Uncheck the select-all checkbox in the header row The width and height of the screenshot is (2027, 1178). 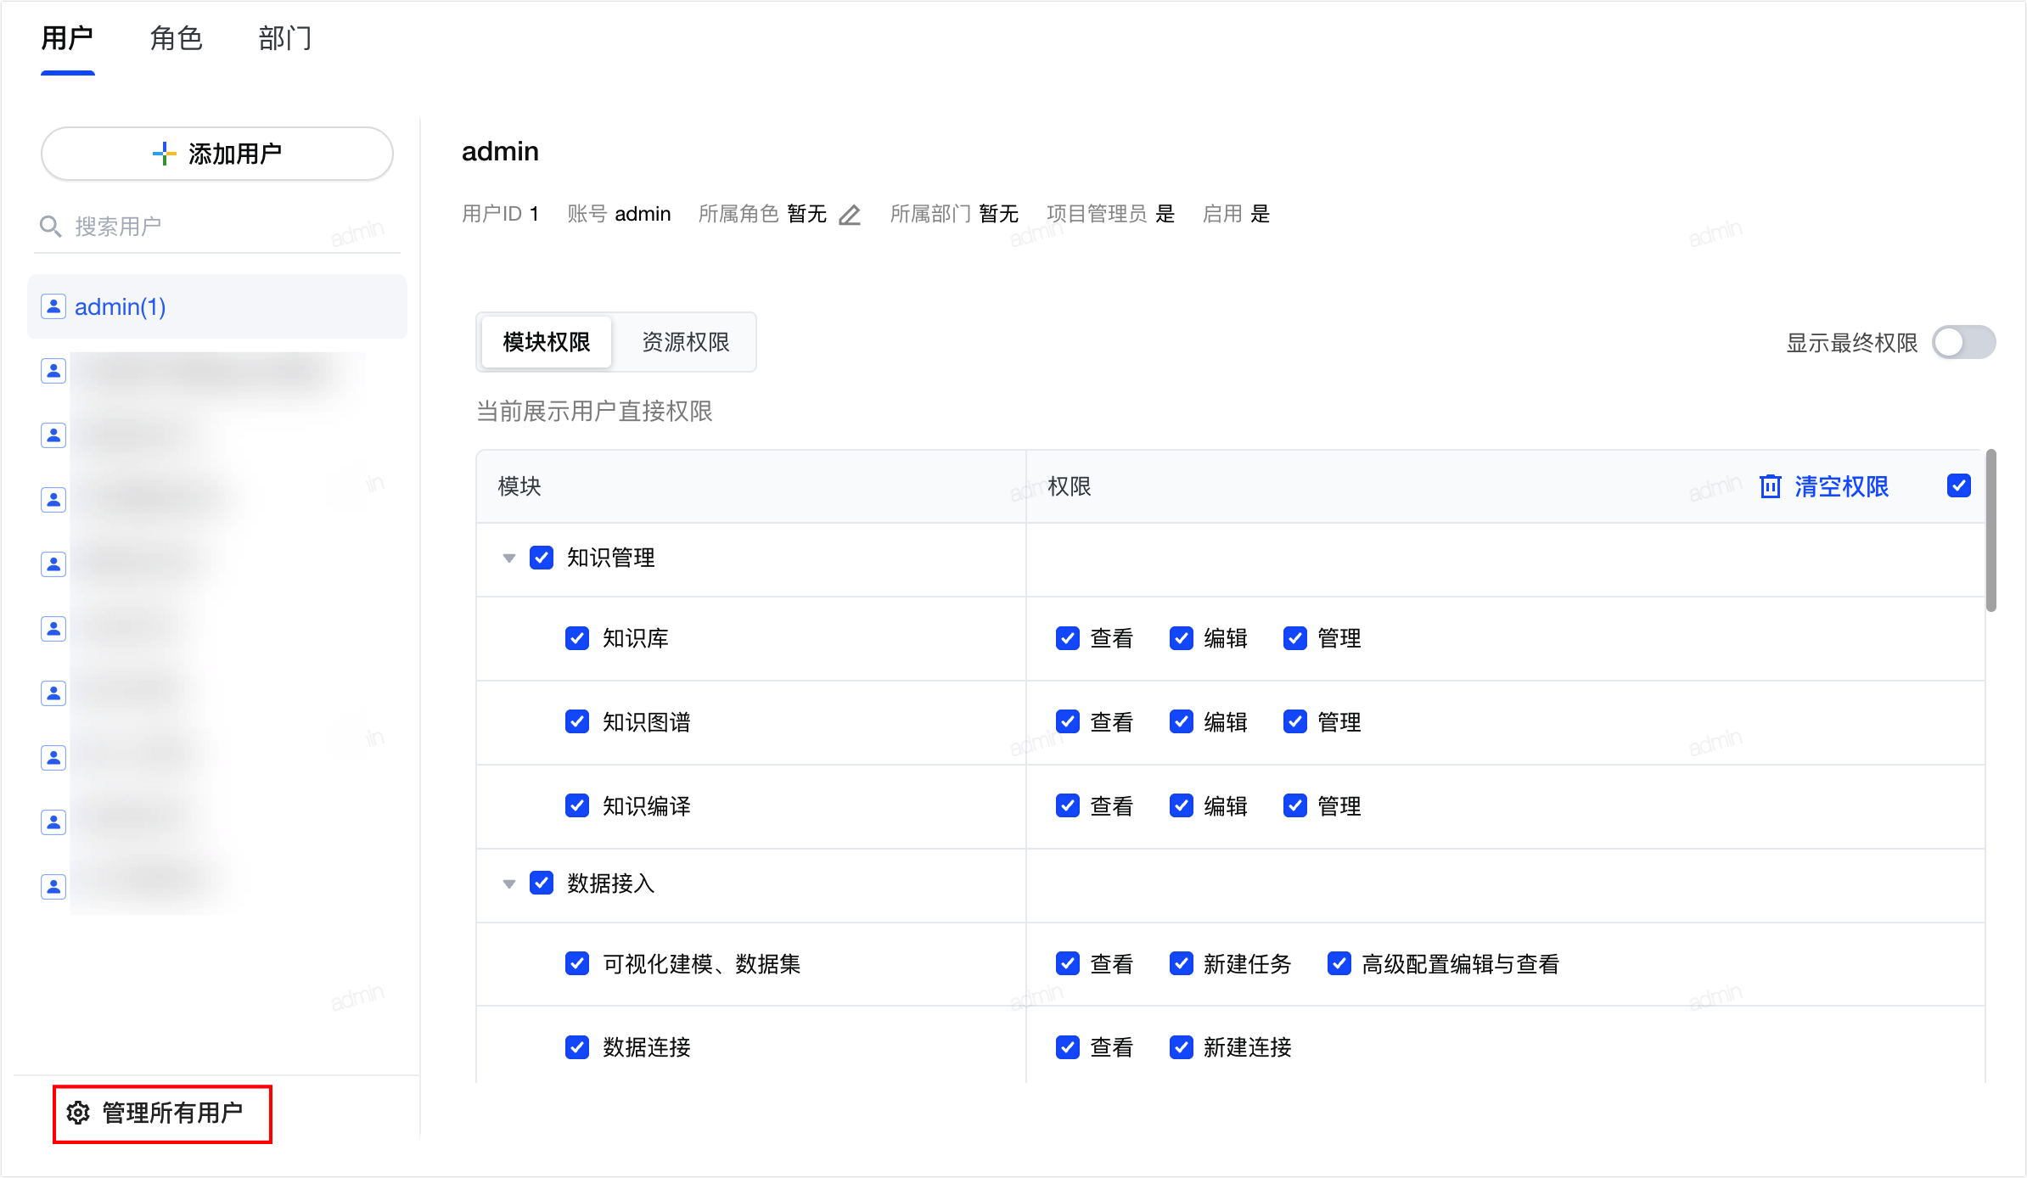(x=1959, y=486)
